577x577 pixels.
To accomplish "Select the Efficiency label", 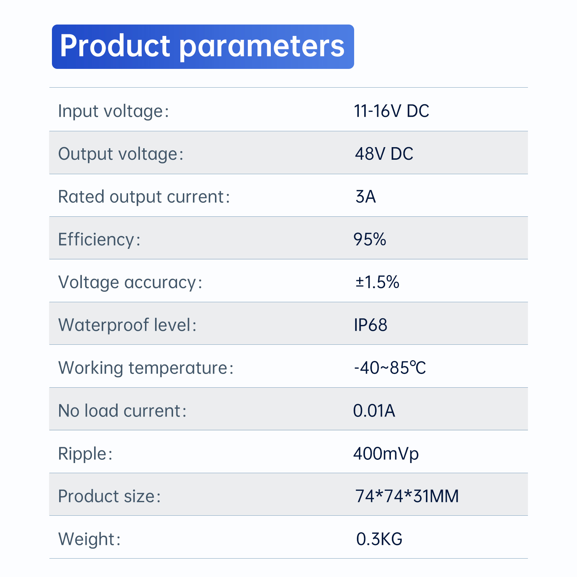I will pos(99,240).
